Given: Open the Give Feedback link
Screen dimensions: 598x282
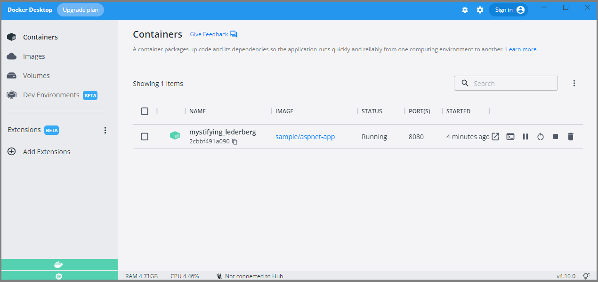Looking at the screenshot, I should [x=209, y=34].
